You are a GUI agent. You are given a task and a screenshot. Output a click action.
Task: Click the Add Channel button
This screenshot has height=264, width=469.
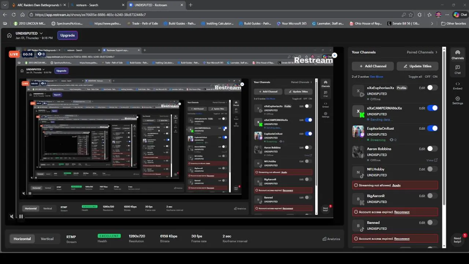(373, 66)
